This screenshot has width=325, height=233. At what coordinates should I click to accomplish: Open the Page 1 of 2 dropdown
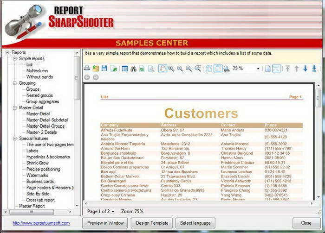click(113, 212)
